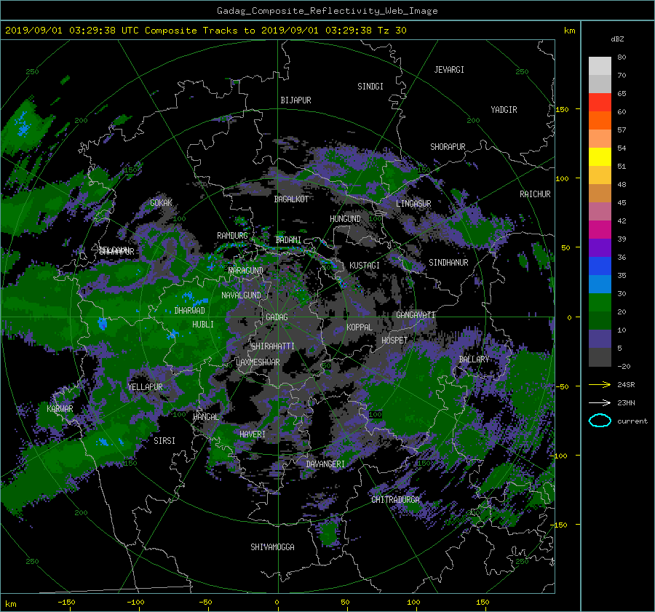Click the YELLAPUR town label

(x=145, y=387)
